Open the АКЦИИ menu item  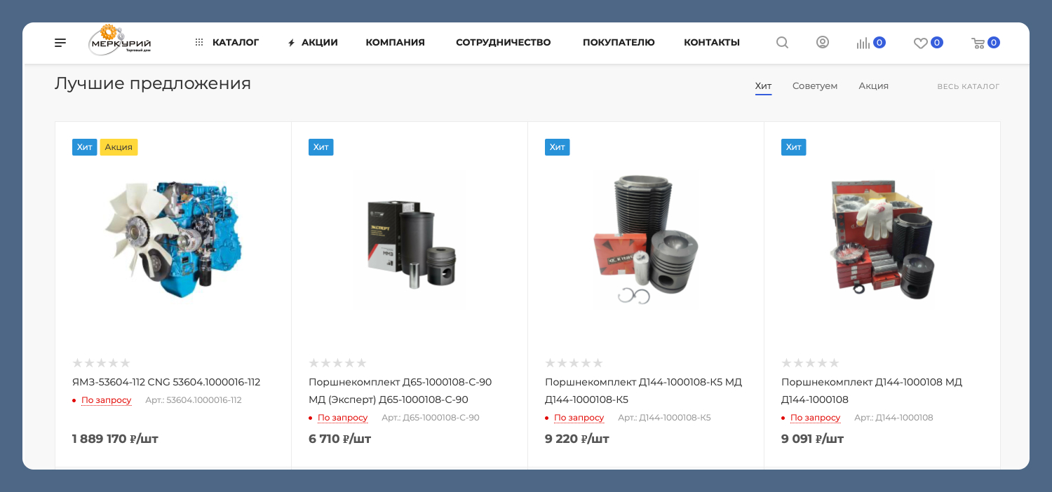click(313, 43)
